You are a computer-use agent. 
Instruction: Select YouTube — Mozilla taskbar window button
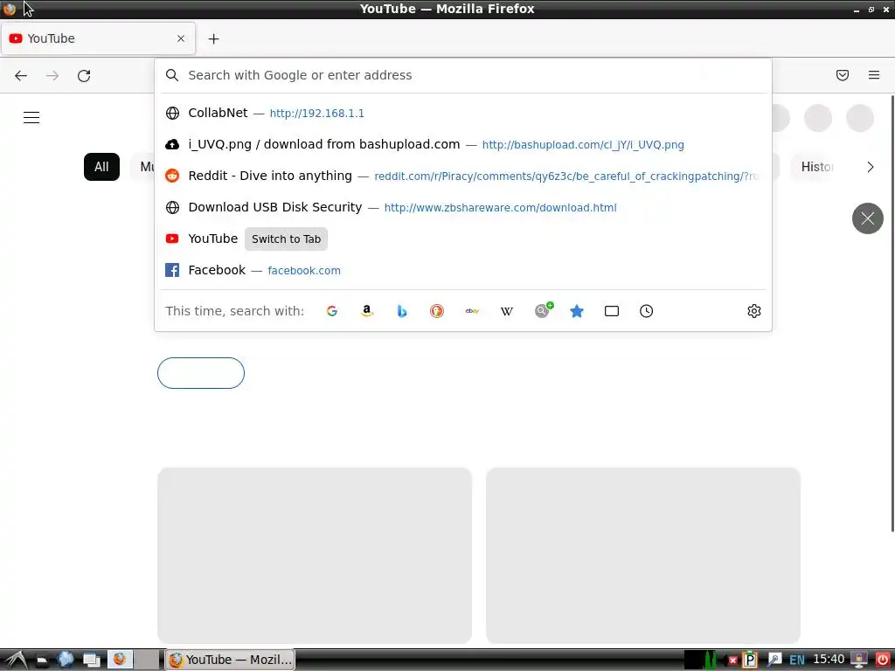click(x=230, y=660)
